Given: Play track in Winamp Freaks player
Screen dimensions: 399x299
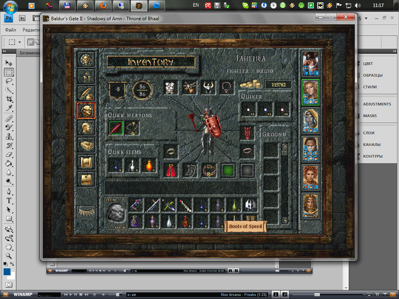Looking at the screenshot, I should click(71, 294).
